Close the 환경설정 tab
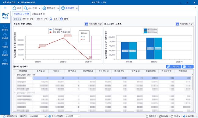Screen dimensions: 198x118 (58, 8)
